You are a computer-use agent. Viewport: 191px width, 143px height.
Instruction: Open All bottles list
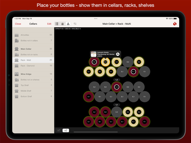33,35
